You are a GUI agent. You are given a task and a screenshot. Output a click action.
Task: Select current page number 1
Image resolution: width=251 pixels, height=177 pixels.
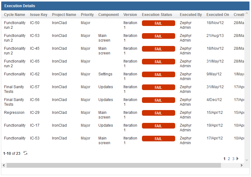[224, 159]
